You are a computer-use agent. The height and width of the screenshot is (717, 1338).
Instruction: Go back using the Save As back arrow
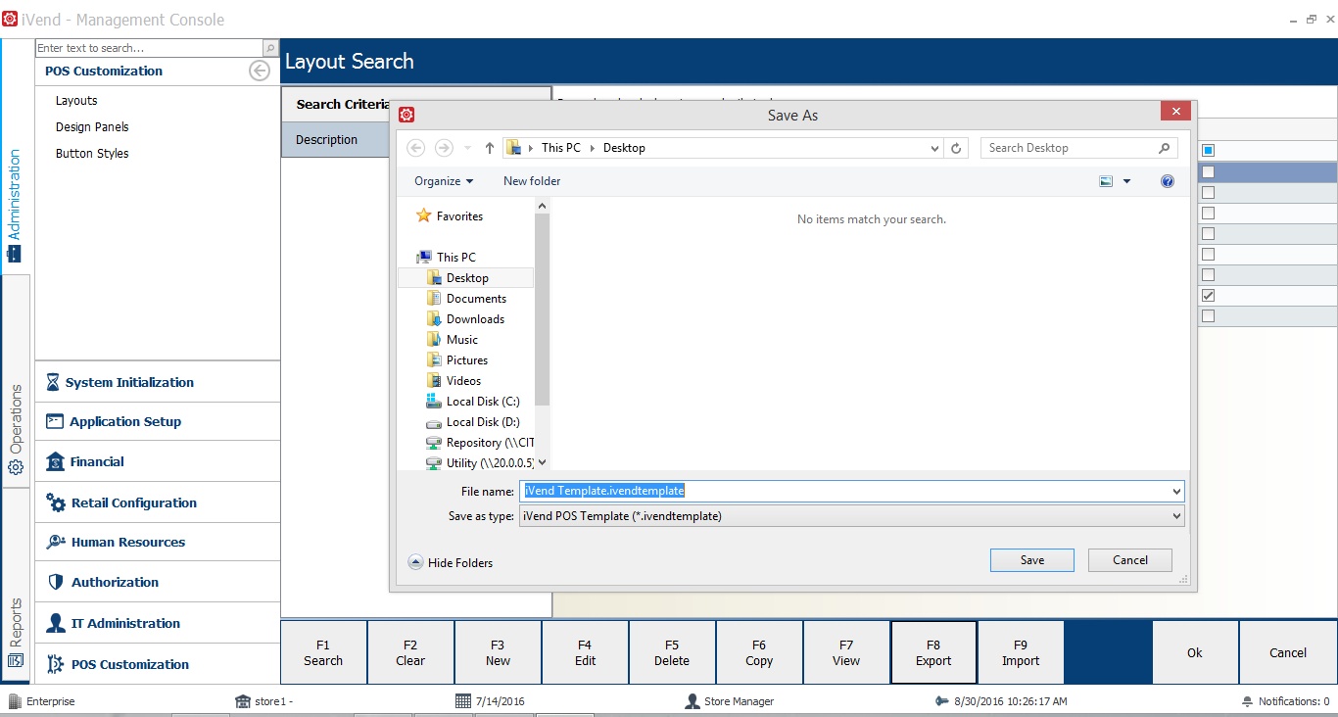[416, 148]
